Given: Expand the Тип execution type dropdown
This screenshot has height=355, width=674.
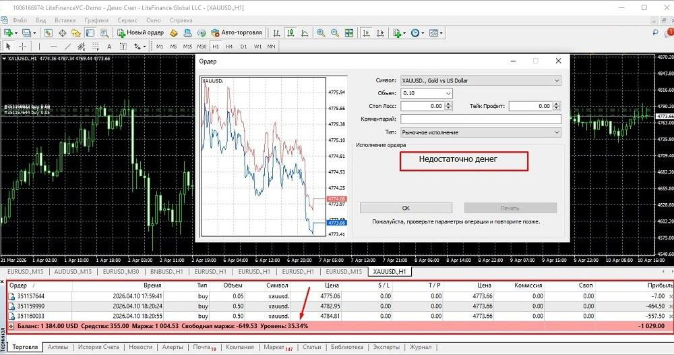Looking at the screenshot, I should tap(557, 132).
